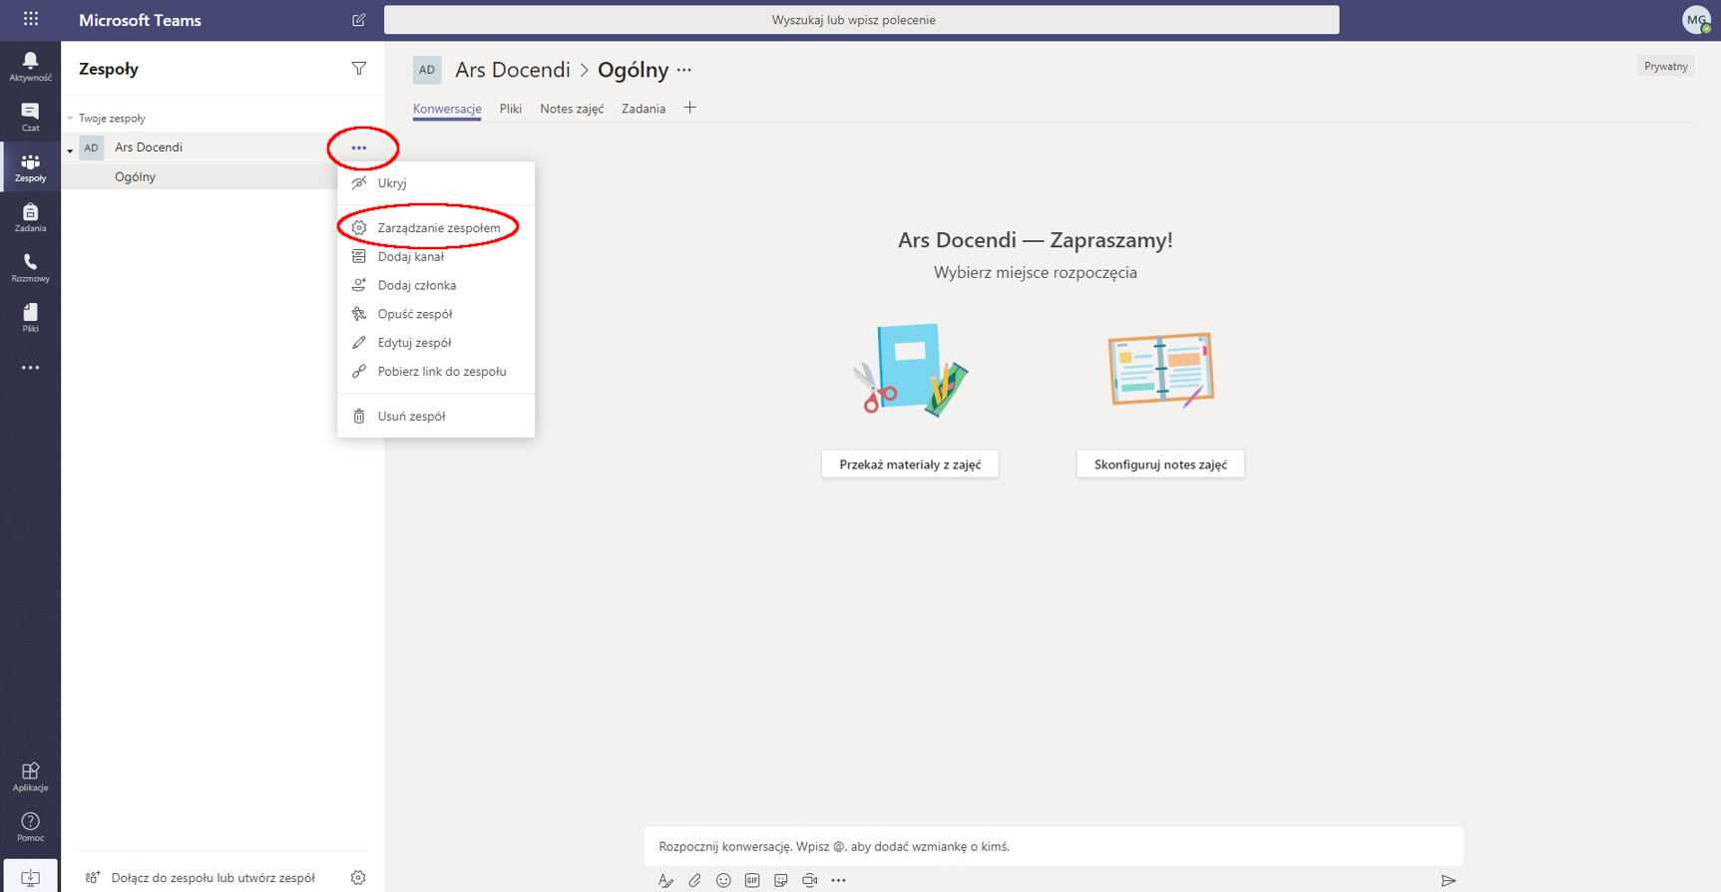Insert a GIF into the message
This screenshot has height=892, width=1721.
752,880
